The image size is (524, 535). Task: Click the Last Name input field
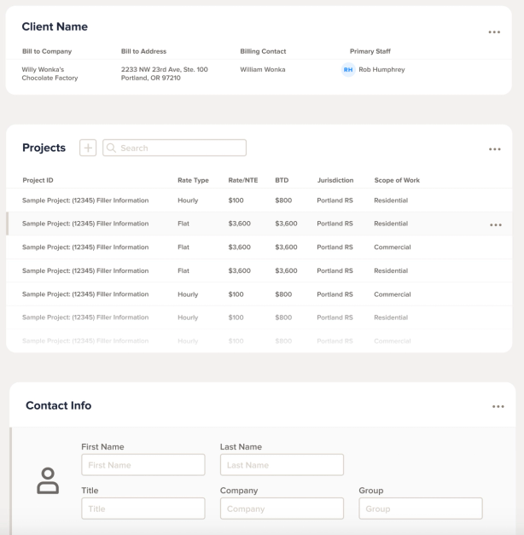[282, 465]
